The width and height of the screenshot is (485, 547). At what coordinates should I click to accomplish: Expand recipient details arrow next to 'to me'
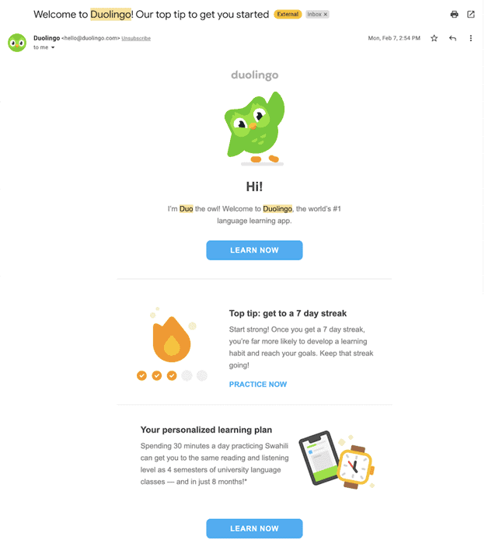click(x=53, y=47)
